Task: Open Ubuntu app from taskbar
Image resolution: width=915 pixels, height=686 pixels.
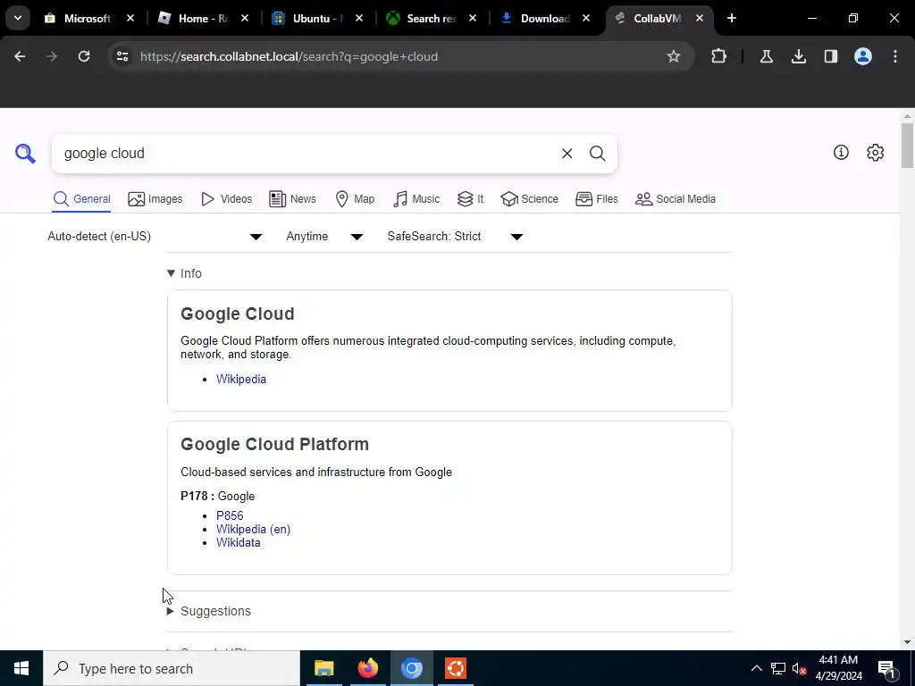Action: click(455, 668)
